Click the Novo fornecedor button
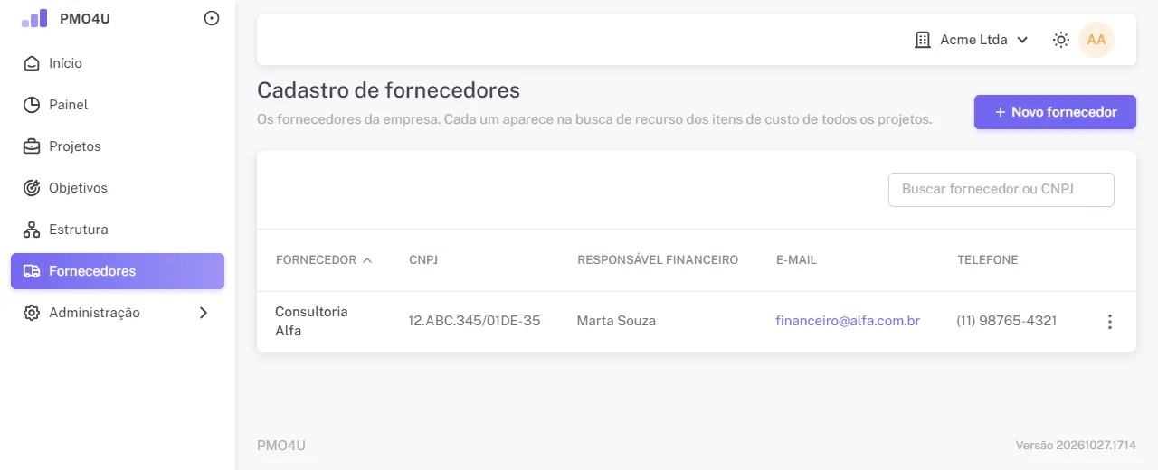 click(1055, 112)
